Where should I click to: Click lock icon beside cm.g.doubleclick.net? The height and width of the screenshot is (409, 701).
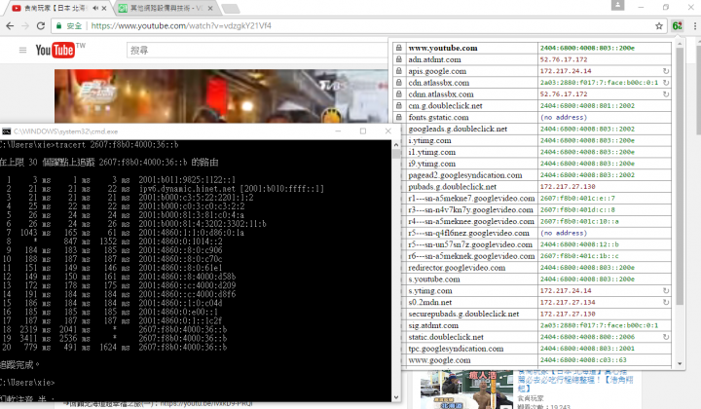coord(399,105)
